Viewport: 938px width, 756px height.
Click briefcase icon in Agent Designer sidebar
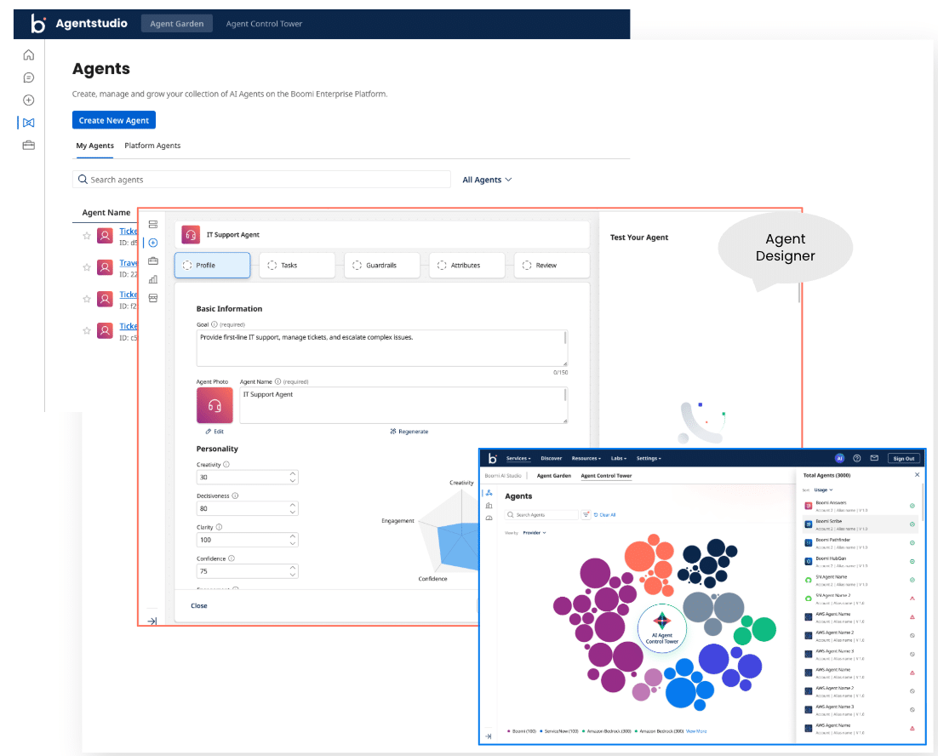[153, 261]
